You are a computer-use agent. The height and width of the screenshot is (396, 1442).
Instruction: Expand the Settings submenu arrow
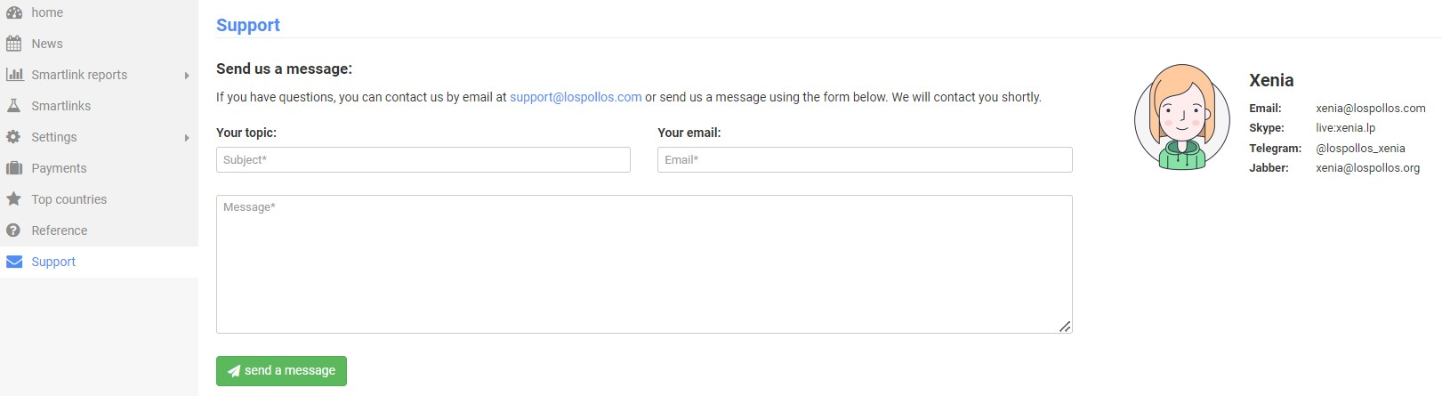pyautogui.click(x=187, y=138)
